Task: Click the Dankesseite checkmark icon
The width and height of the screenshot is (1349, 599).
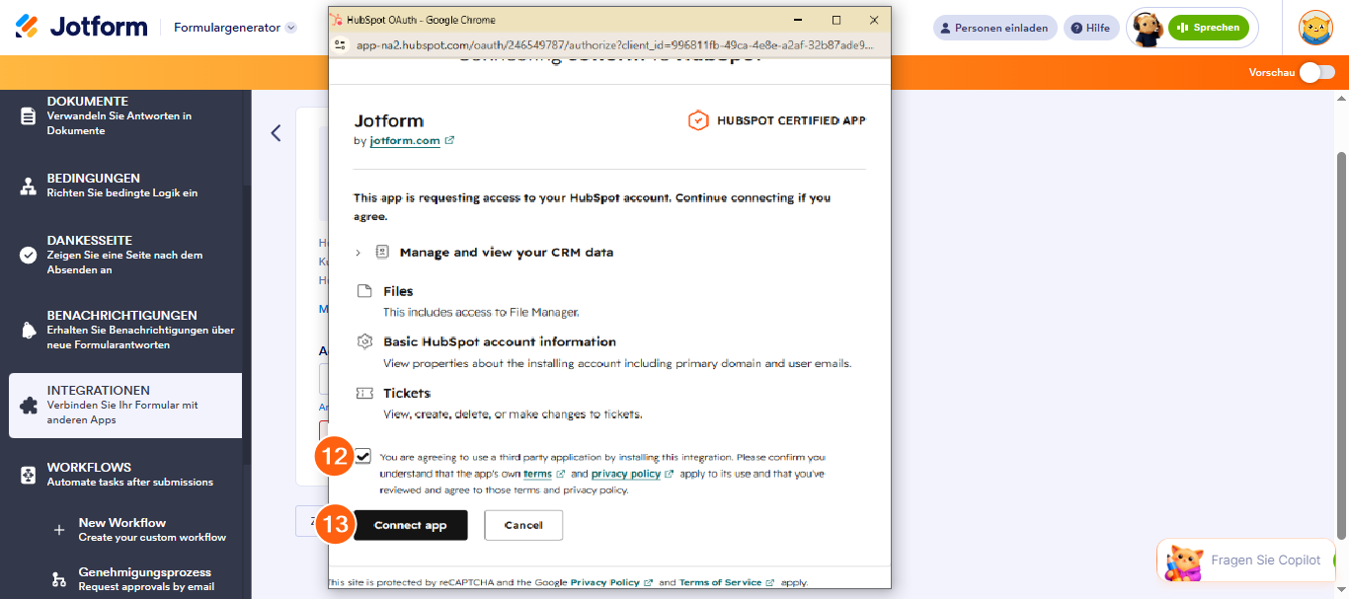Action: [29, 255]
